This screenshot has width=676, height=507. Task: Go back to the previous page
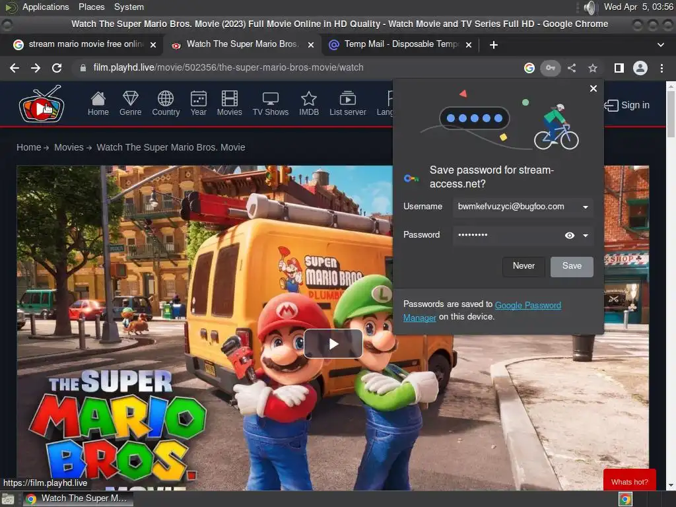15,68
